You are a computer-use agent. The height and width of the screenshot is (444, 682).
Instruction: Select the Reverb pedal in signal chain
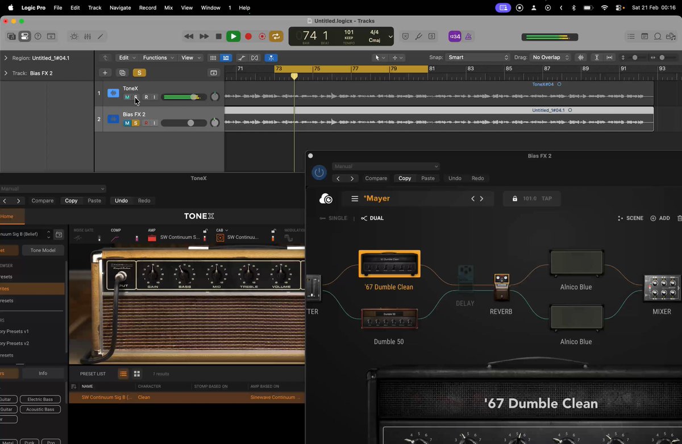[x=501, y=287]
